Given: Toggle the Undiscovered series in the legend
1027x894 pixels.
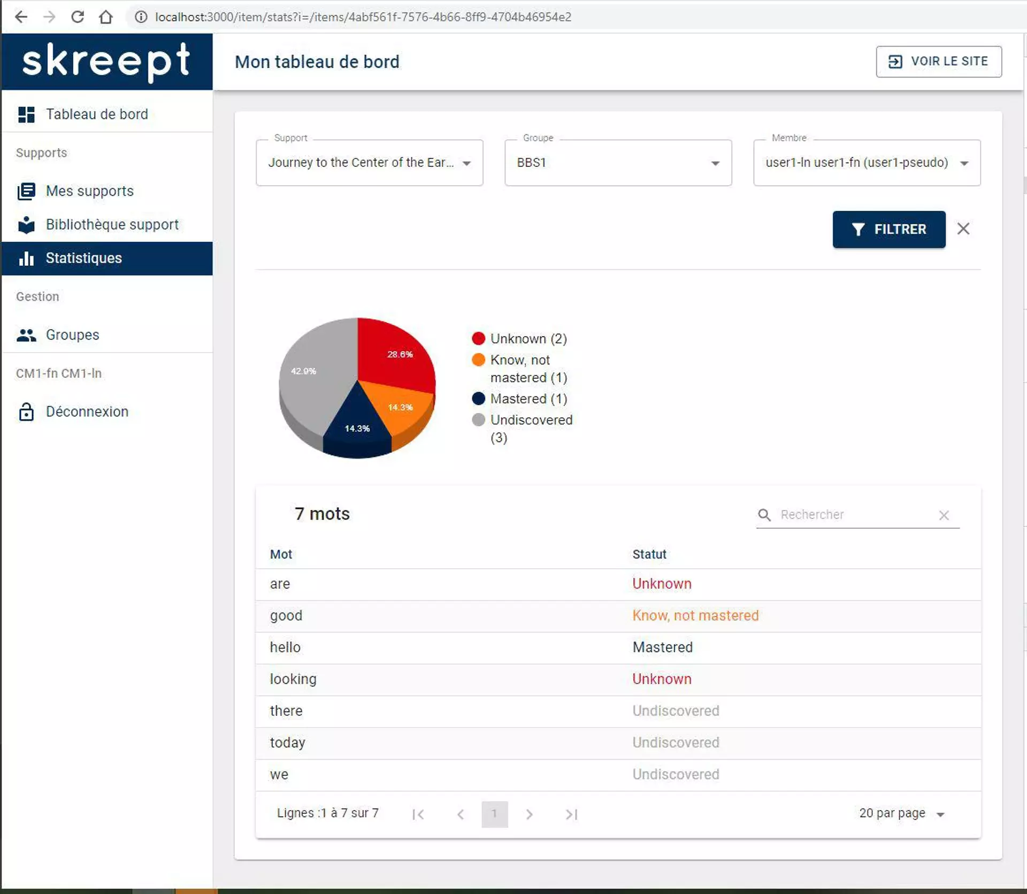Looking at the screenshot, I should coord(479,420).
